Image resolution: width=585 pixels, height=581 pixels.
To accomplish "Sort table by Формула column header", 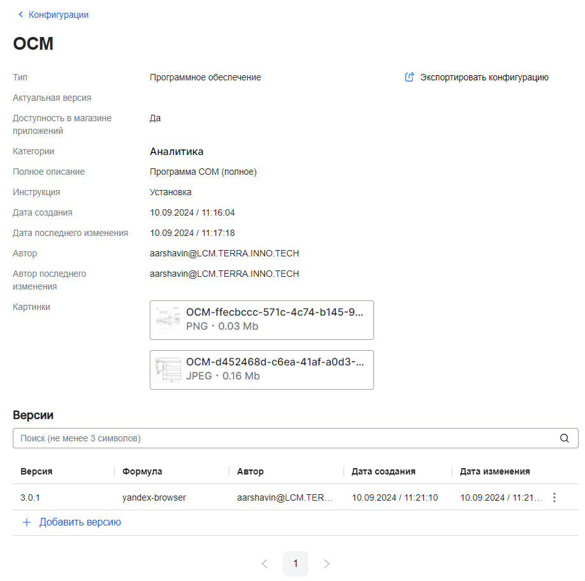I will coord(142,471).
